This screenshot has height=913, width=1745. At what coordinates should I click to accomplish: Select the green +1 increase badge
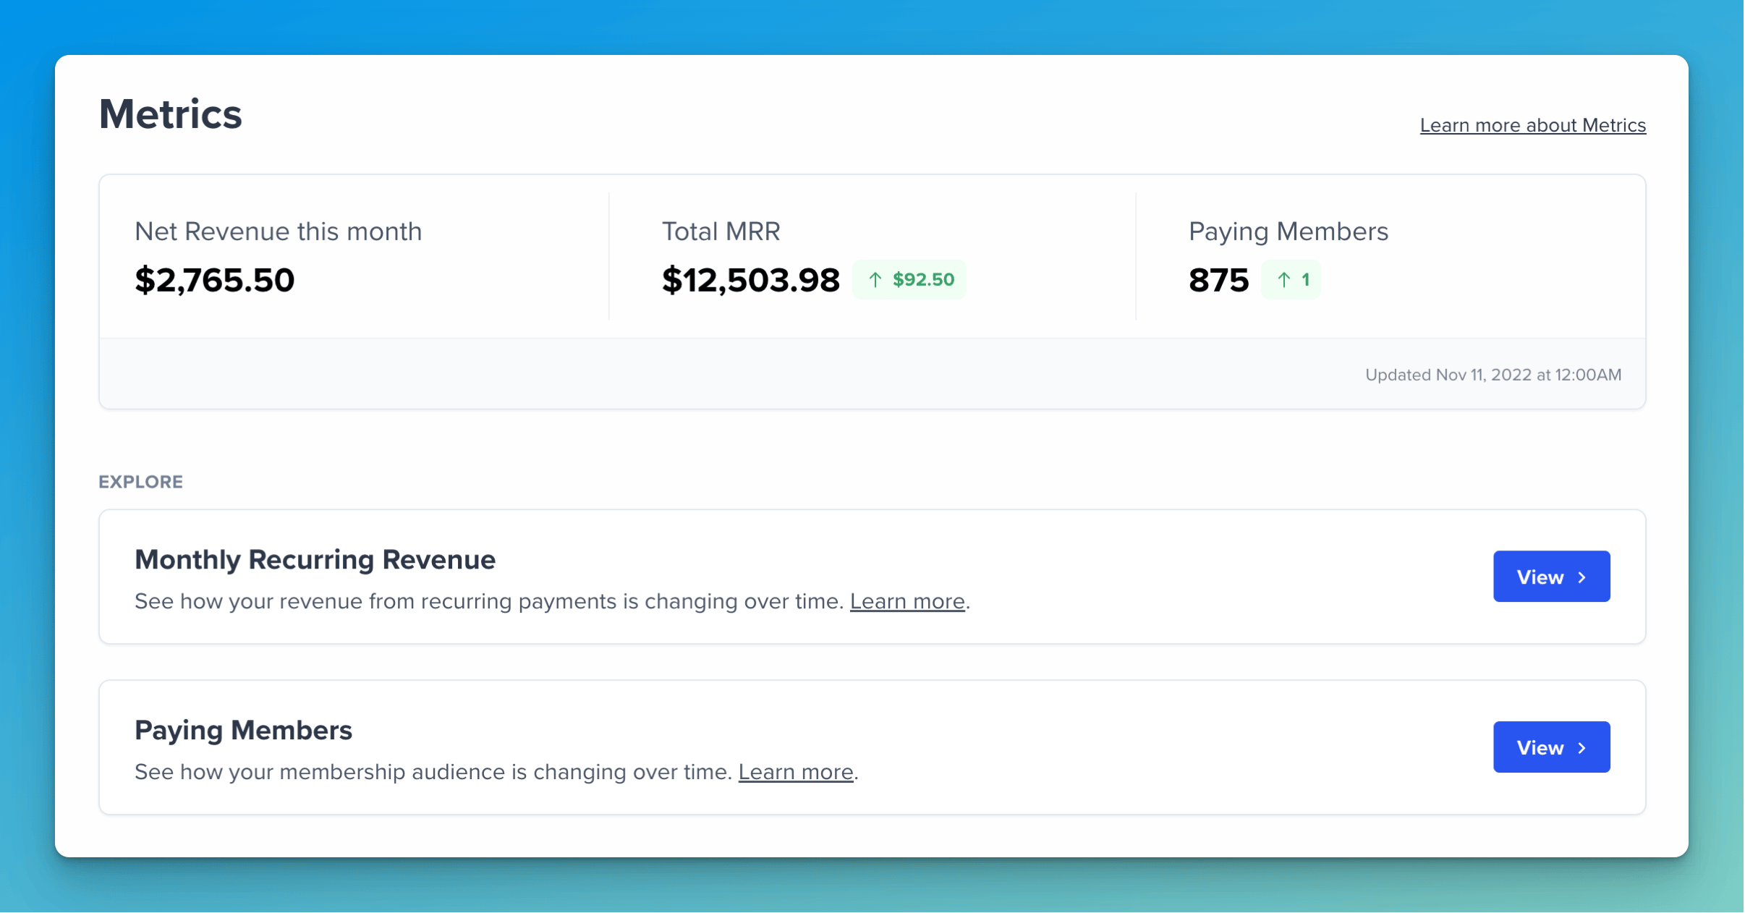pyautogui.click(x=1291, y=279)
